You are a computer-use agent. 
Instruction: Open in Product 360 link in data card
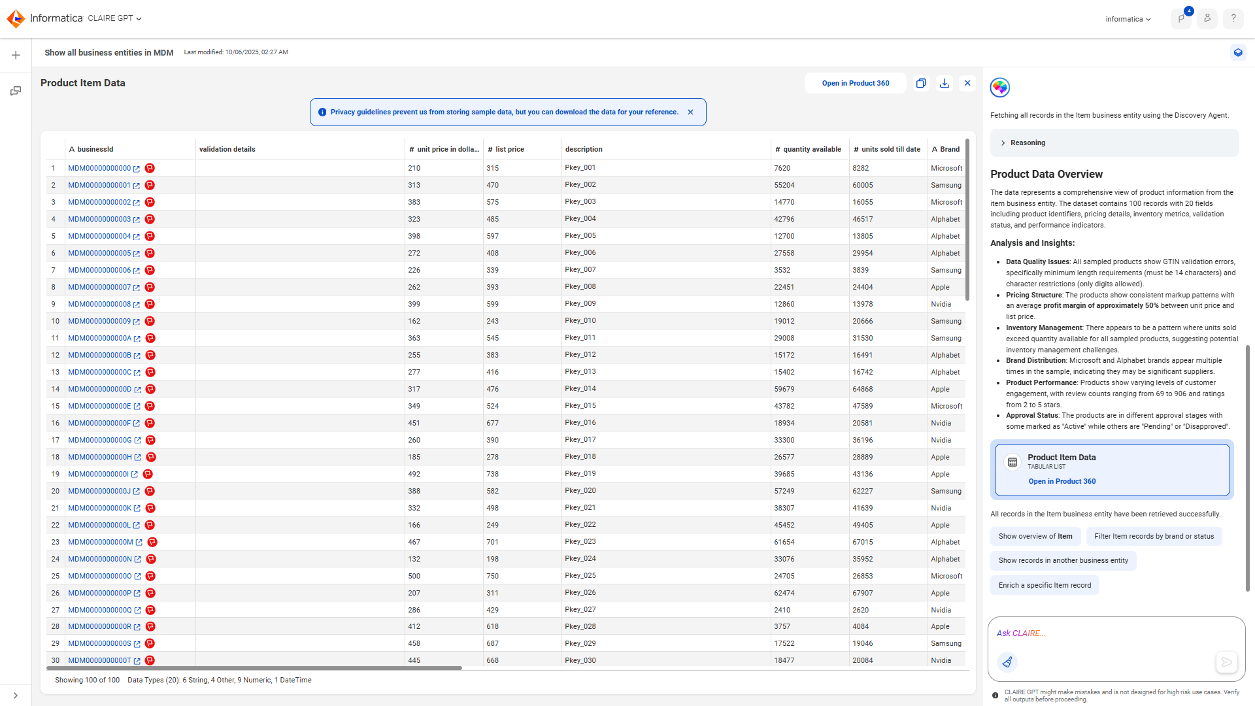(x=1062, y=481)
